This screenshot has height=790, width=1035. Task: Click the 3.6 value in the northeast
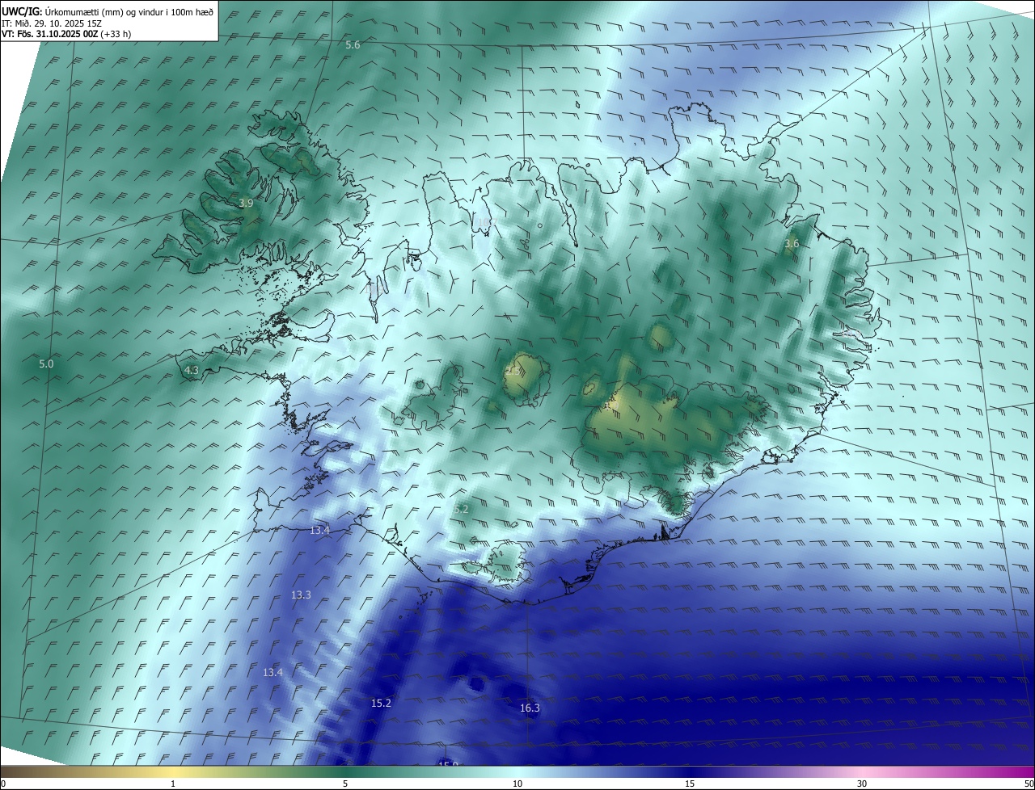tap(792, 244)
